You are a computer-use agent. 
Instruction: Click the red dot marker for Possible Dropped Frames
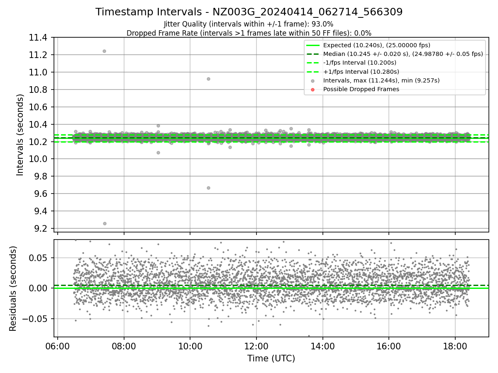[313, 90]
